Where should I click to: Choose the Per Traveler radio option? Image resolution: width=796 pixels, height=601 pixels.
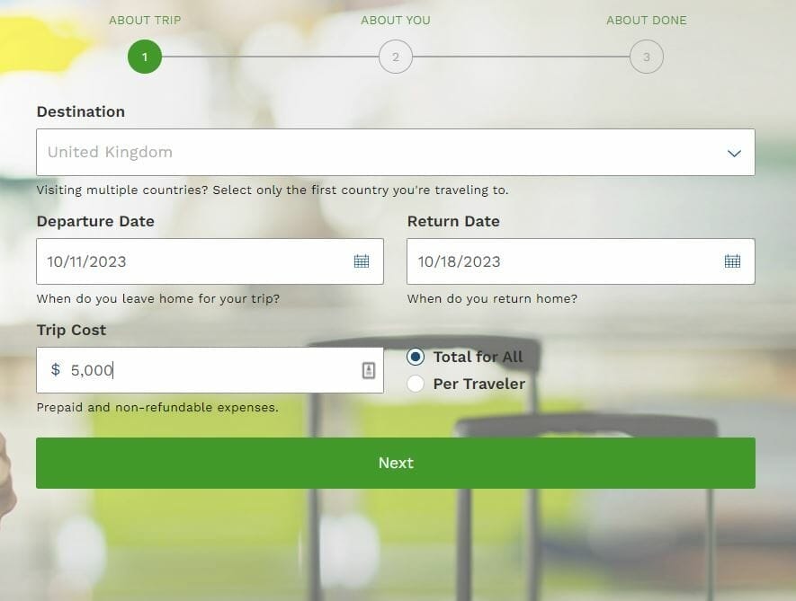tap(416, 384)
